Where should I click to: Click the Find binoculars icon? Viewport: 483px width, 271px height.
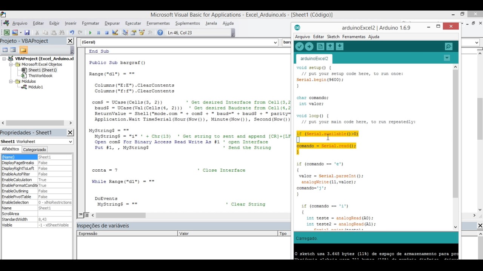click(x=62, y=33)
